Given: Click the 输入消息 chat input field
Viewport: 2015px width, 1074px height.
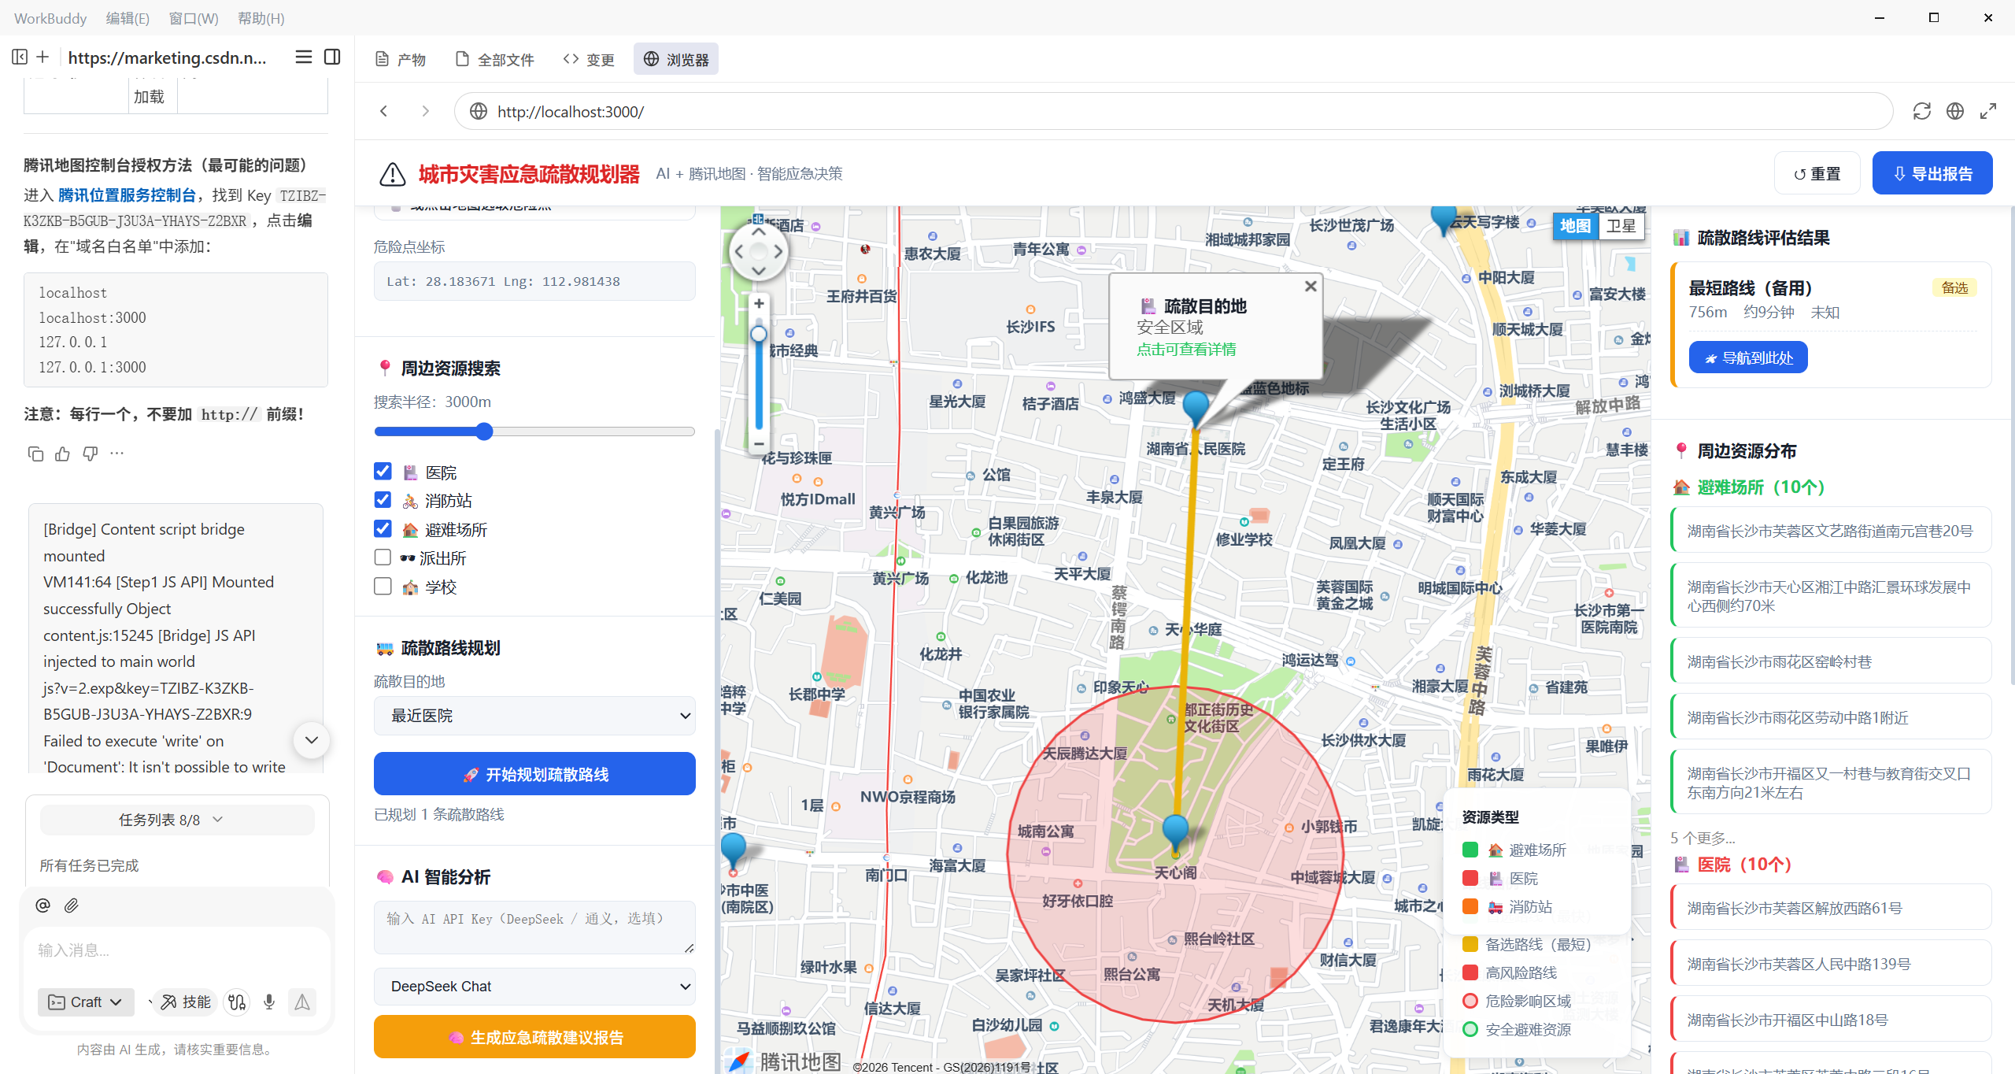Looking at the screenshot, I should pos(176,950).
